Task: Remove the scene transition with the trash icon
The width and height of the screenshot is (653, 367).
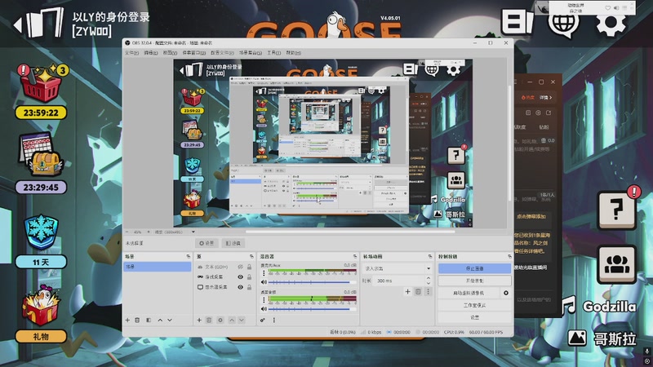Action: (418, 292)
